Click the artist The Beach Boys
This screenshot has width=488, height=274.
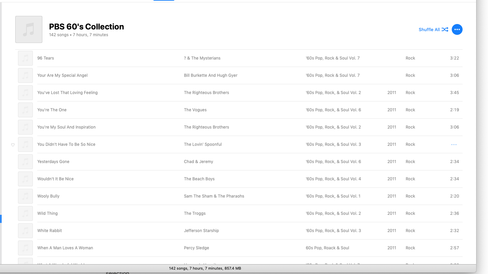point(199,179)
